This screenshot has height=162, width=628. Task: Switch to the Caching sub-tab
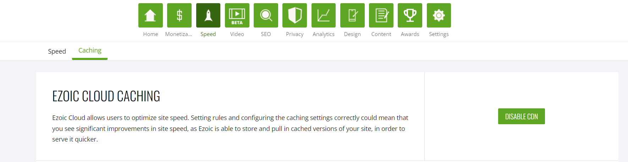(90, 51)
